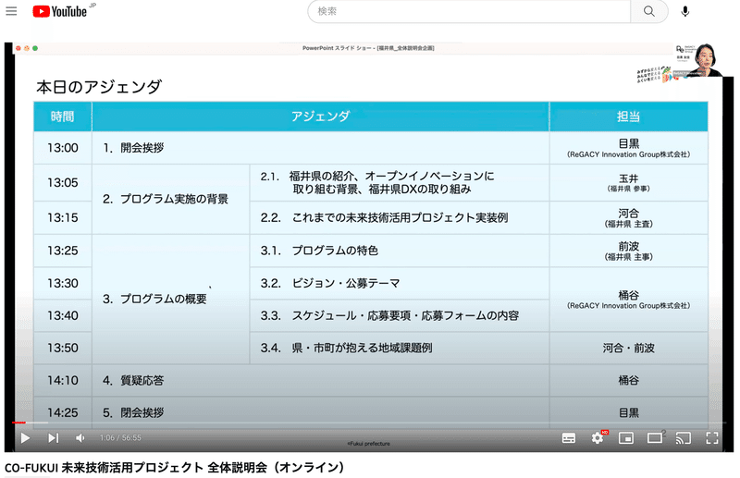
Task: Click 4. 質疑応答 row
Action: (320, 380)
